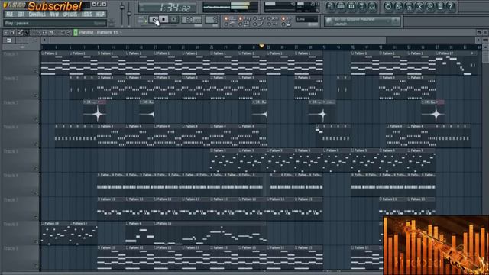
Task: Click the record transport button
Action: coord(173,20)
